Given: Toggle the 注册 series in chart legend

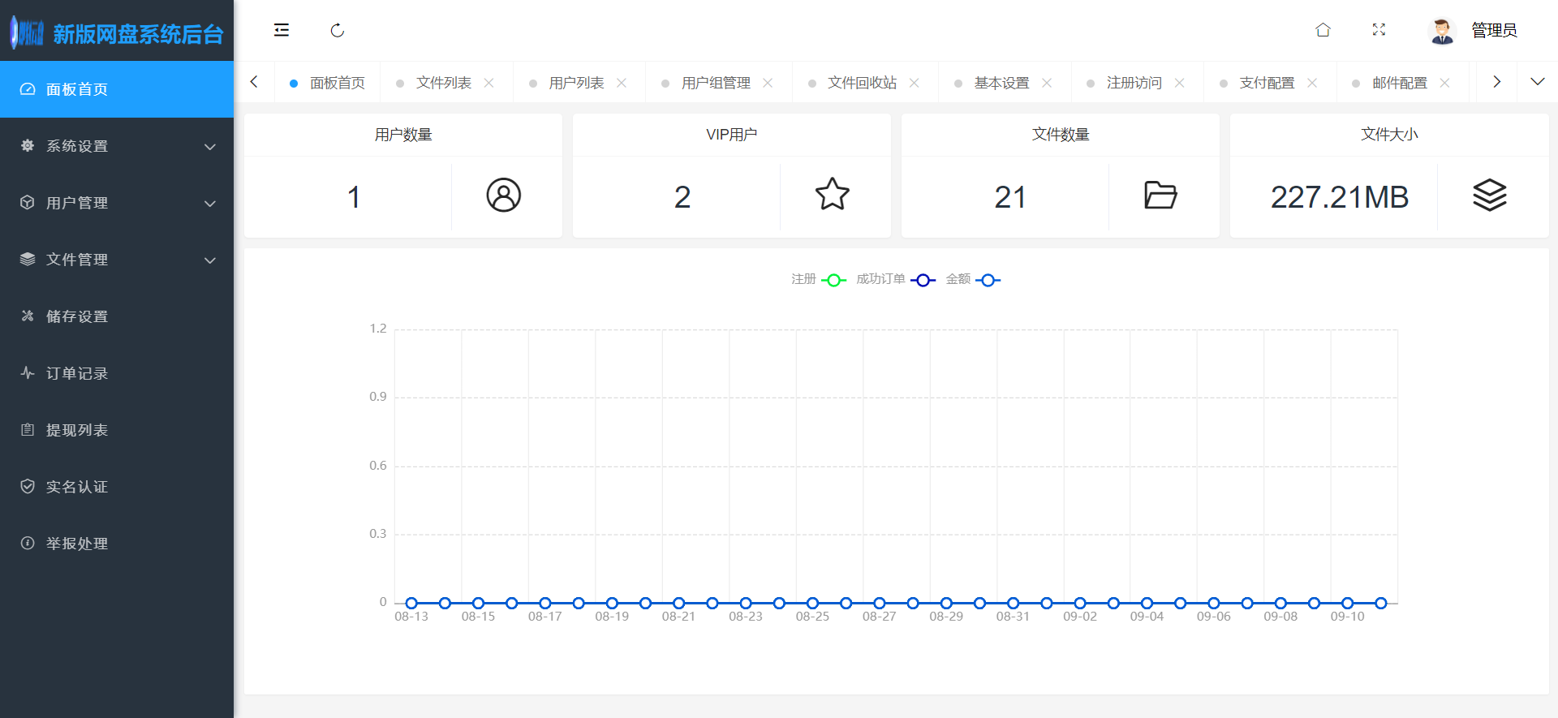Looking at the screenshot, I should point(819,279).
